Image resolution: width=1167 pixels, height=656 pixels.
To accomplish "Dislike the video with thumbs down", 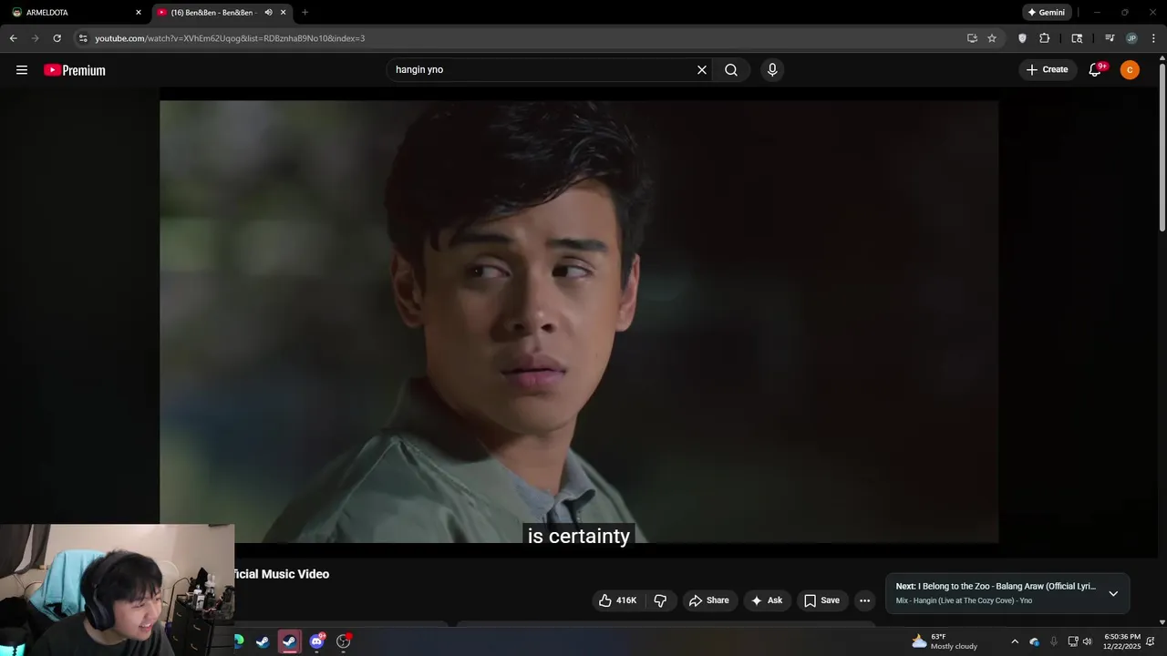I will coord(660,600).
